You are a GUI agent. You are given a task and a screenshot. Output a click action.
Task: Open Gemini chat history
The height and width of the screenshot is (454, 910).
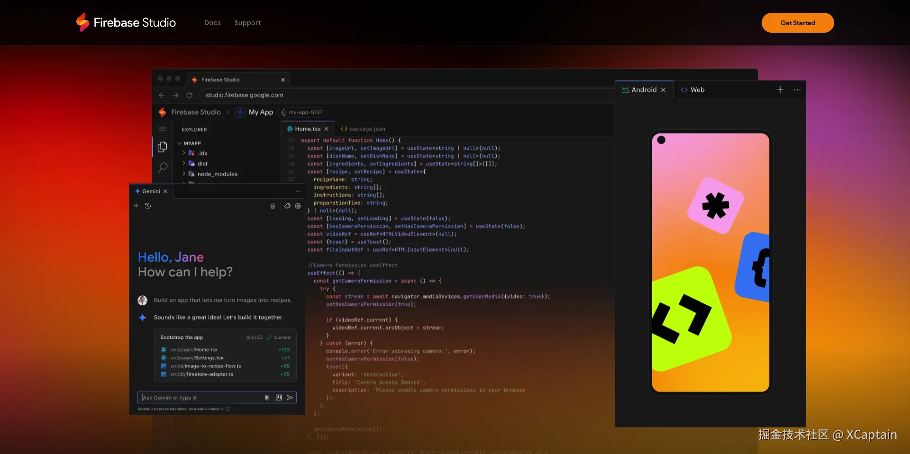pyautogui.click(x=148, y=206)
